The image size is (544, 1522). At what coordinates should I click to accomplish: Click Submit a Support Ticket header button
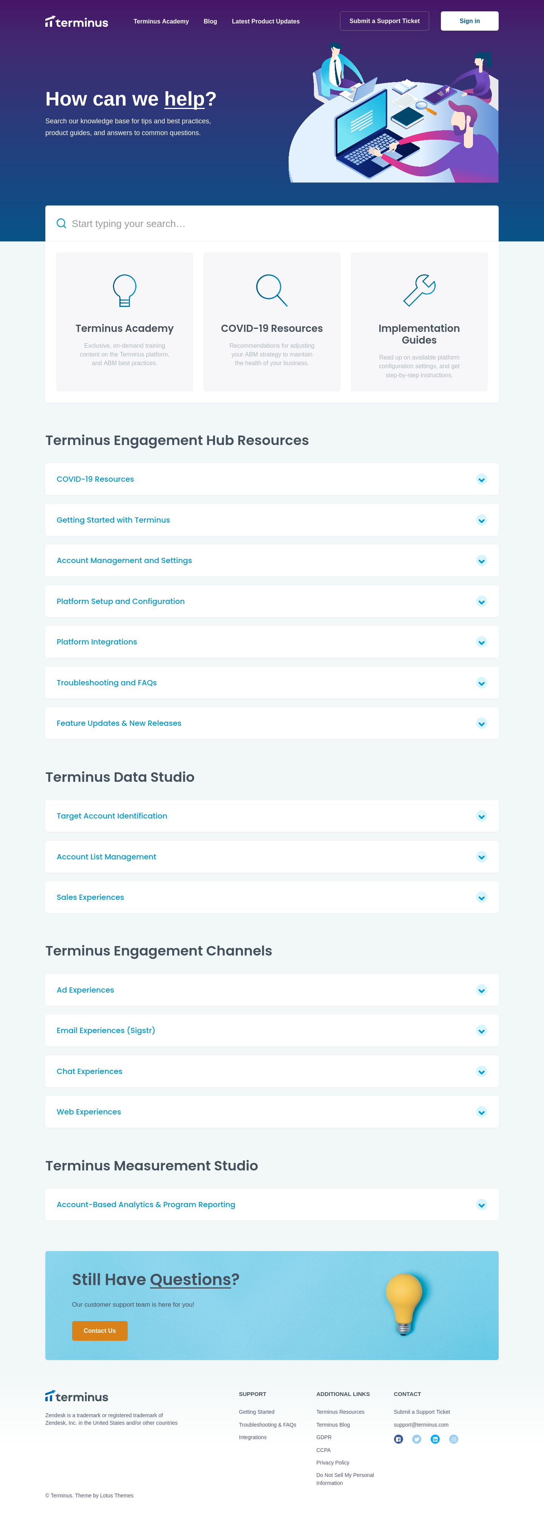click(384, 21)
